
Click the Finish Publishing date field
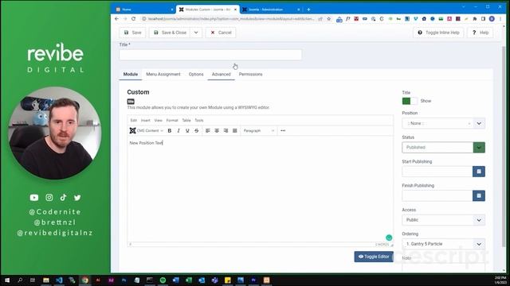(437, 195)
